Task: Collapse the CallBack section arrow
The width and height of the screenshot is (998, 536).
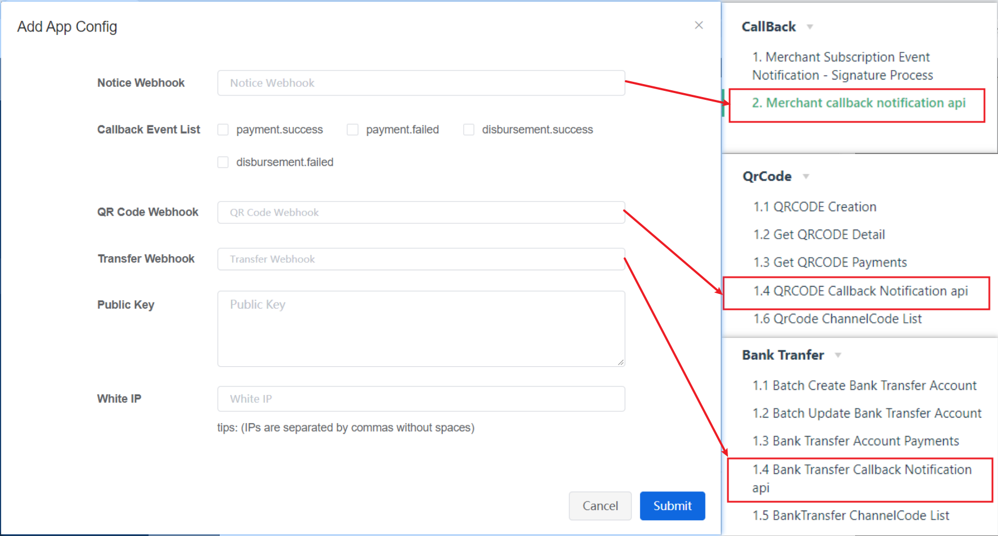Action: pyautogui.click(x=810, y=27)
